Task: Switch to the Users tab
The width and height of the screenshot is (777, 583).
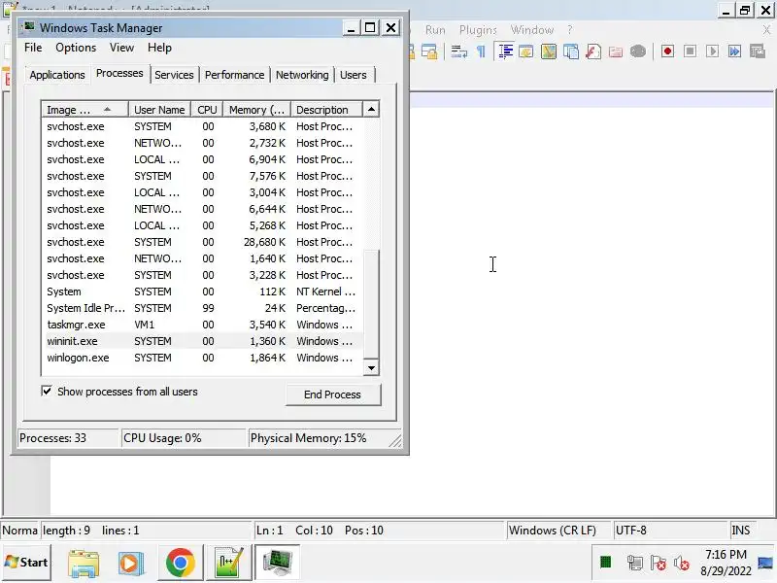Action: (x=354, y=75)
